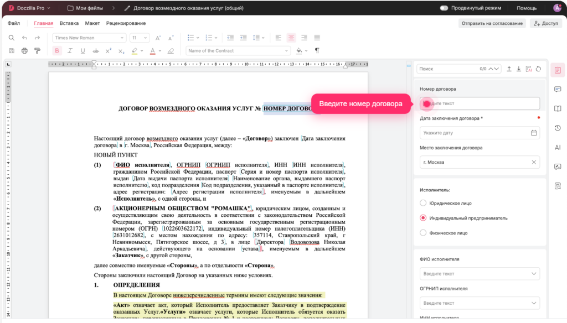567x323 pixels.
Task: Align text left
Action: click(x=278, y=38)
